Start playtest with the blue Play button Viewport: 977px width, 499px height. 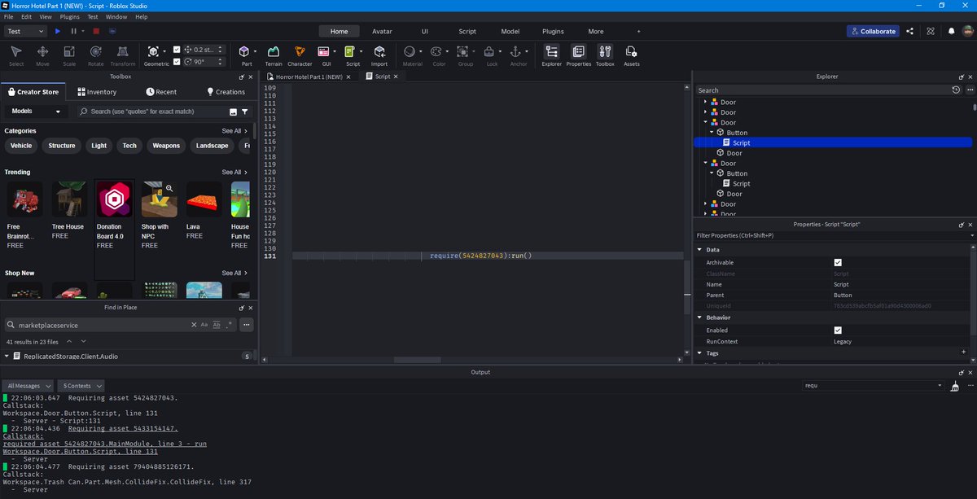pos(58,31)
